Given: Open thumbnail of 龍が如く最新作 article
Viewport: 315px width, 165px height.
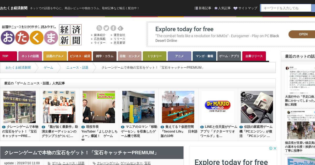Looking at the screenshot, I should (59, 107).
